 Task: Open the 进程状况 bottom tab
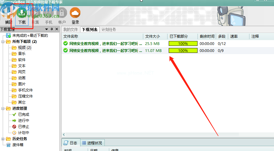click(x=92, y=143)
